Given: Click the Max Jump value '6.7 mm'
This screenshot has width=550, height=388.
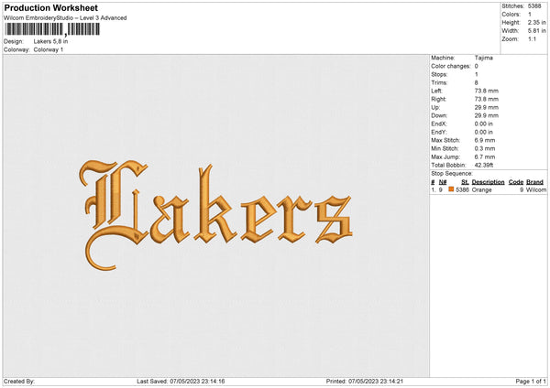Looking at the screenshot, I should [x=485, y=156].
